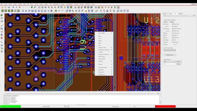This screenshot has height=111, width=197.
Task: Toggle the Nets checkbox in Find filter
Action: click(164, 33)
